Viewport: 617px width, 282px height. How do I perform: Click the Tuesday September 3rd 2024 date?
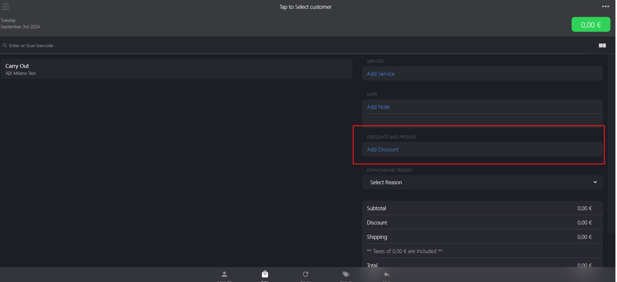20,23
